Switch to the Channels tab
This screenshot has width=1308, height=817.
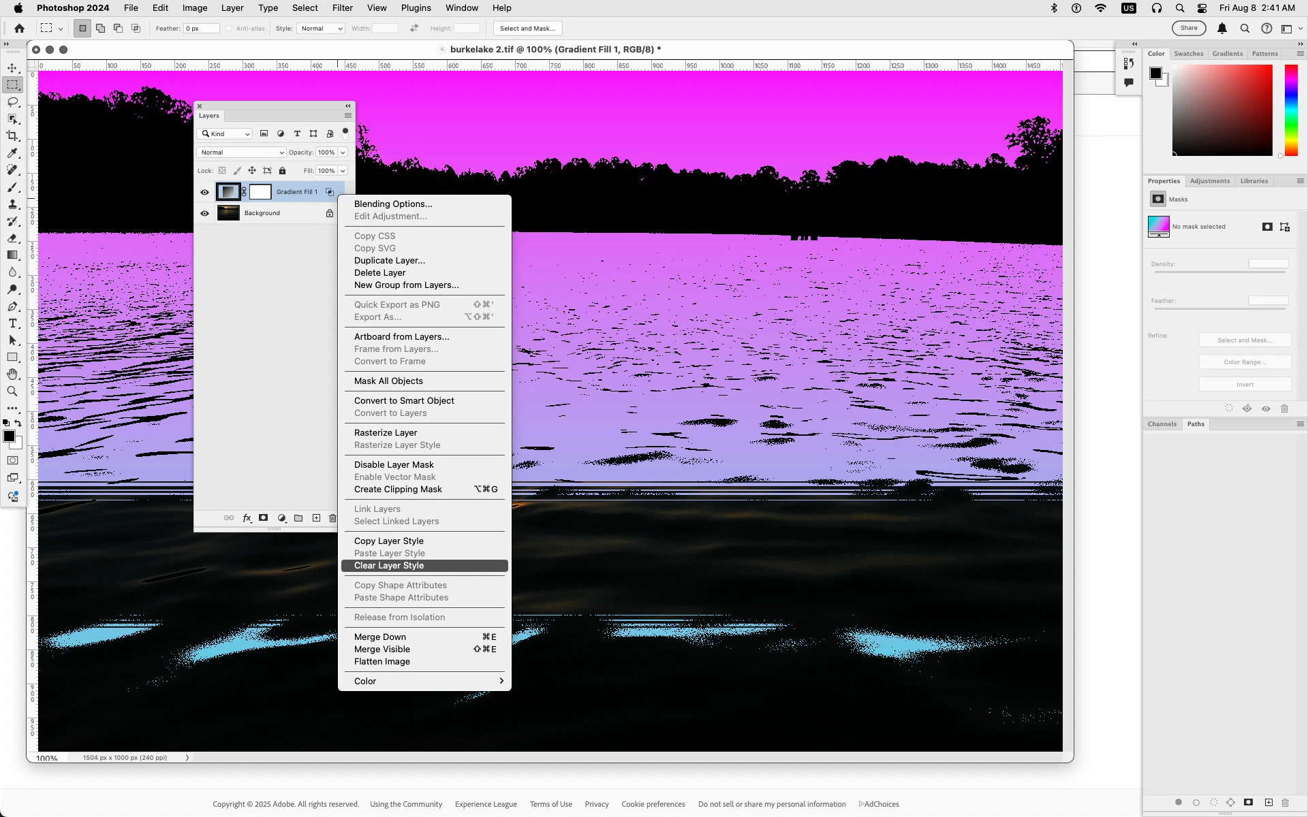[x=1162, y=424]
